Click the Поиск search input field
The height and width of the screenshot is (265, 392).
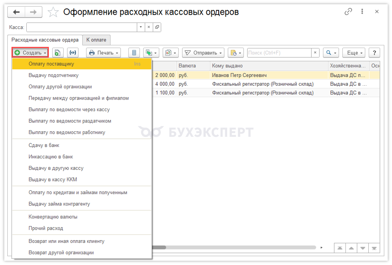coord(279,53)
